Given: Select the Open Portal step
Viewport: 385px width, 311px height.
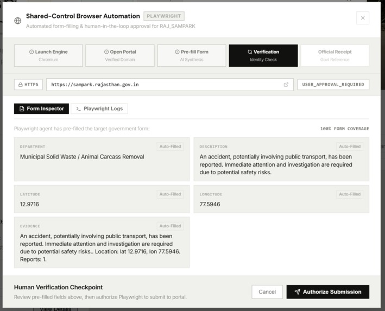Looking at the screenshot, I should point(120,55).
